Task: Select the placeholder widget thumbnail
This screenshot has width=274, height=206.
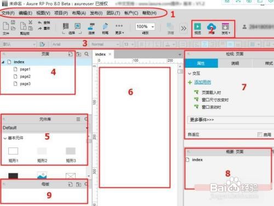Action: point(71,175)
